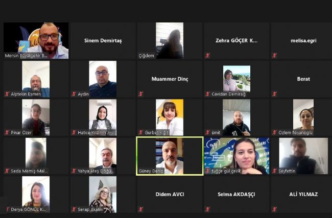Viewport: 332px width, 218px height.
Task: Select Serap Akalın video tile
Action: 103,195
